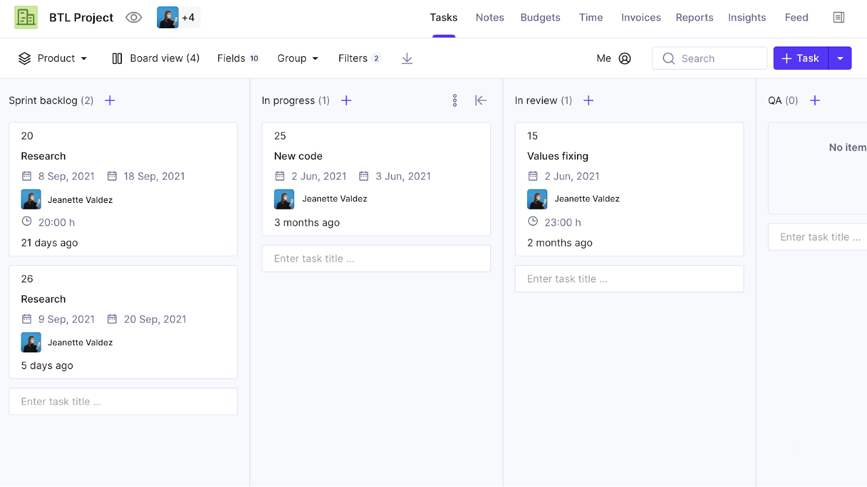Collapse the In progress column
This screenshot has width=867, height=487.
(x=481, y=100)
